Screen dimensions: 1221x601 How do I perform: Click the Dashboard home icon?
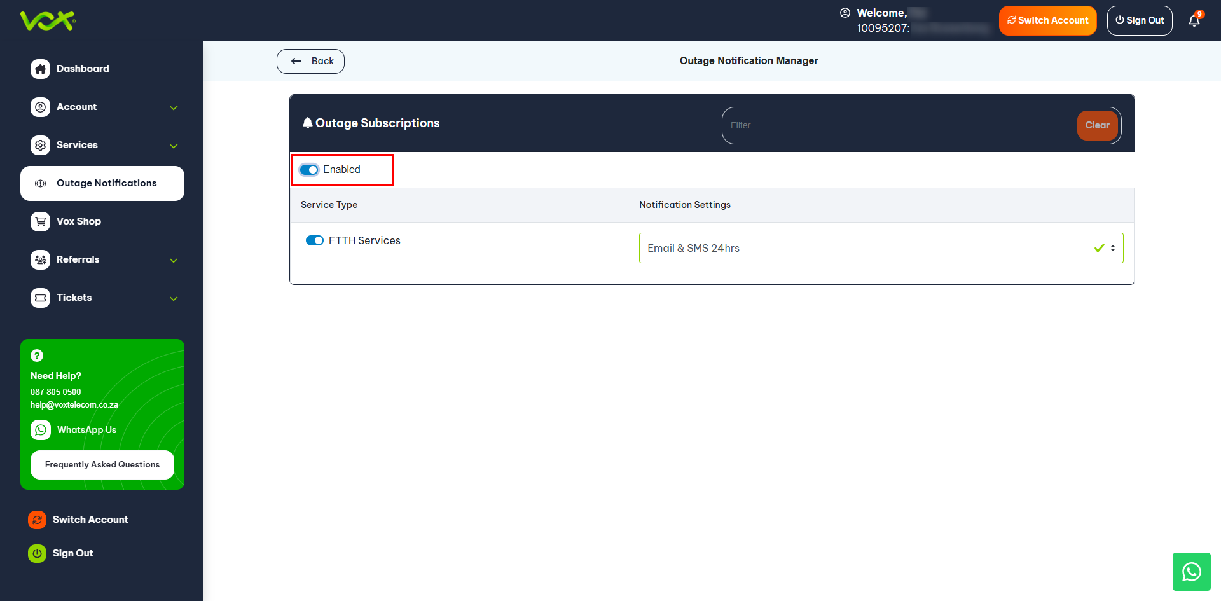click(40, 69)
